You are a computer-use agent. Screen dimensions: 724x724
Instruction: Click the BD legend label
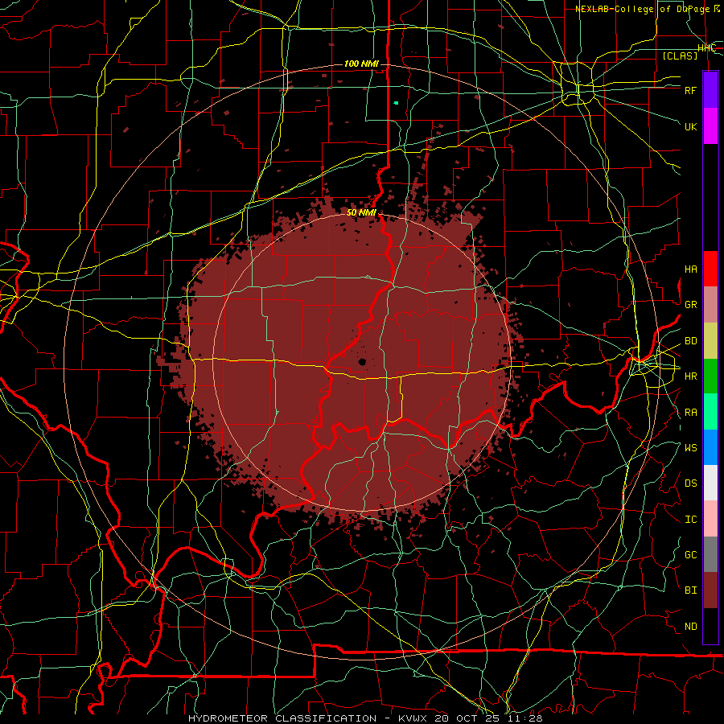click(691, 341)
